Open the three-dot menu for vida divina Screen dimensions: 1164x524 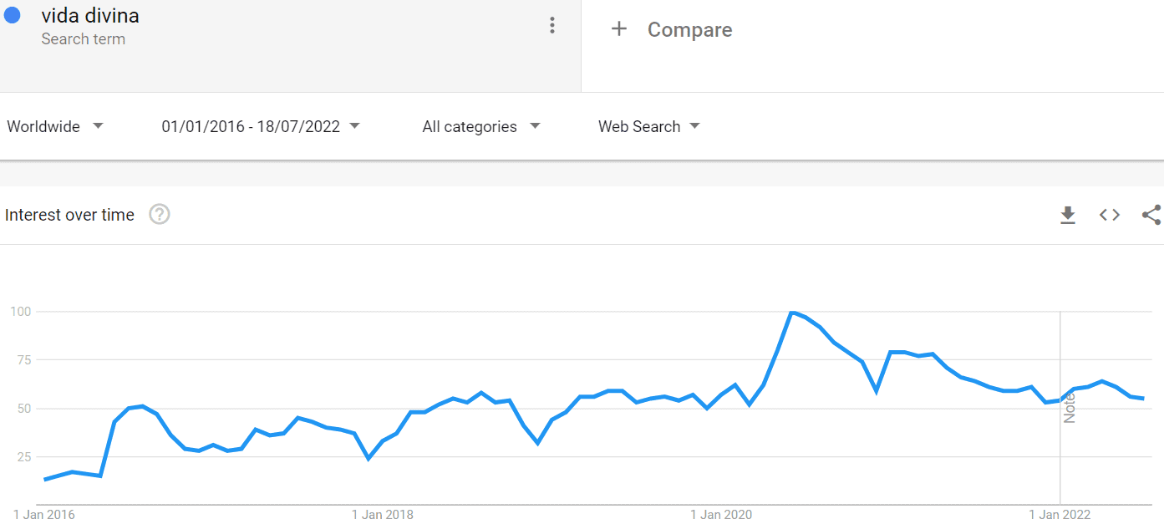tap(552, 25)
